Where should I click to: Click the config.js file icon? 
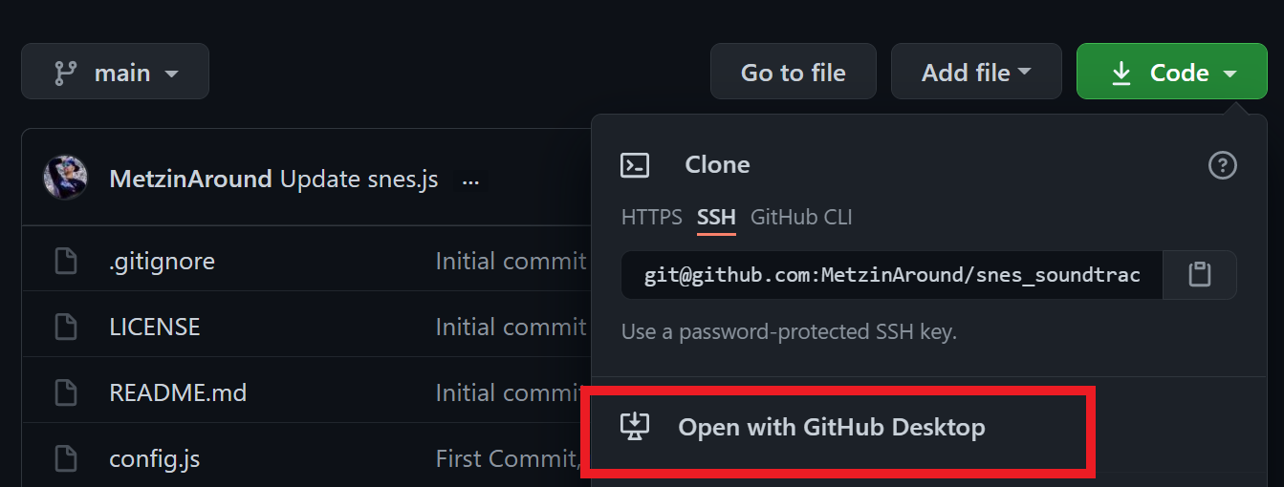[66, 458]
